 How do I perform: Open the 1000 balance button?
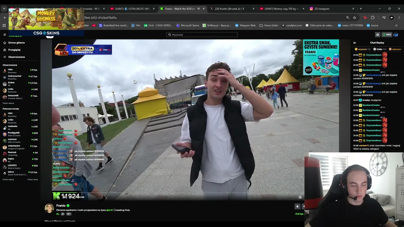387,35
